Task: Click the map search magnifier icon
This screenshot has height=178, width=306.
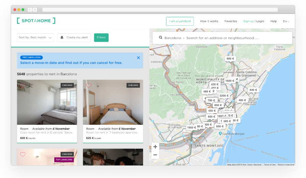Action: coord(161,38)
